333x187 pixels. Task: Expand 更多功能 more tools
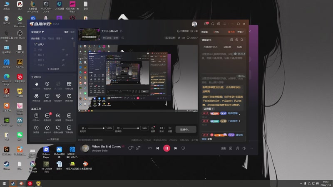tap(53, 139)
